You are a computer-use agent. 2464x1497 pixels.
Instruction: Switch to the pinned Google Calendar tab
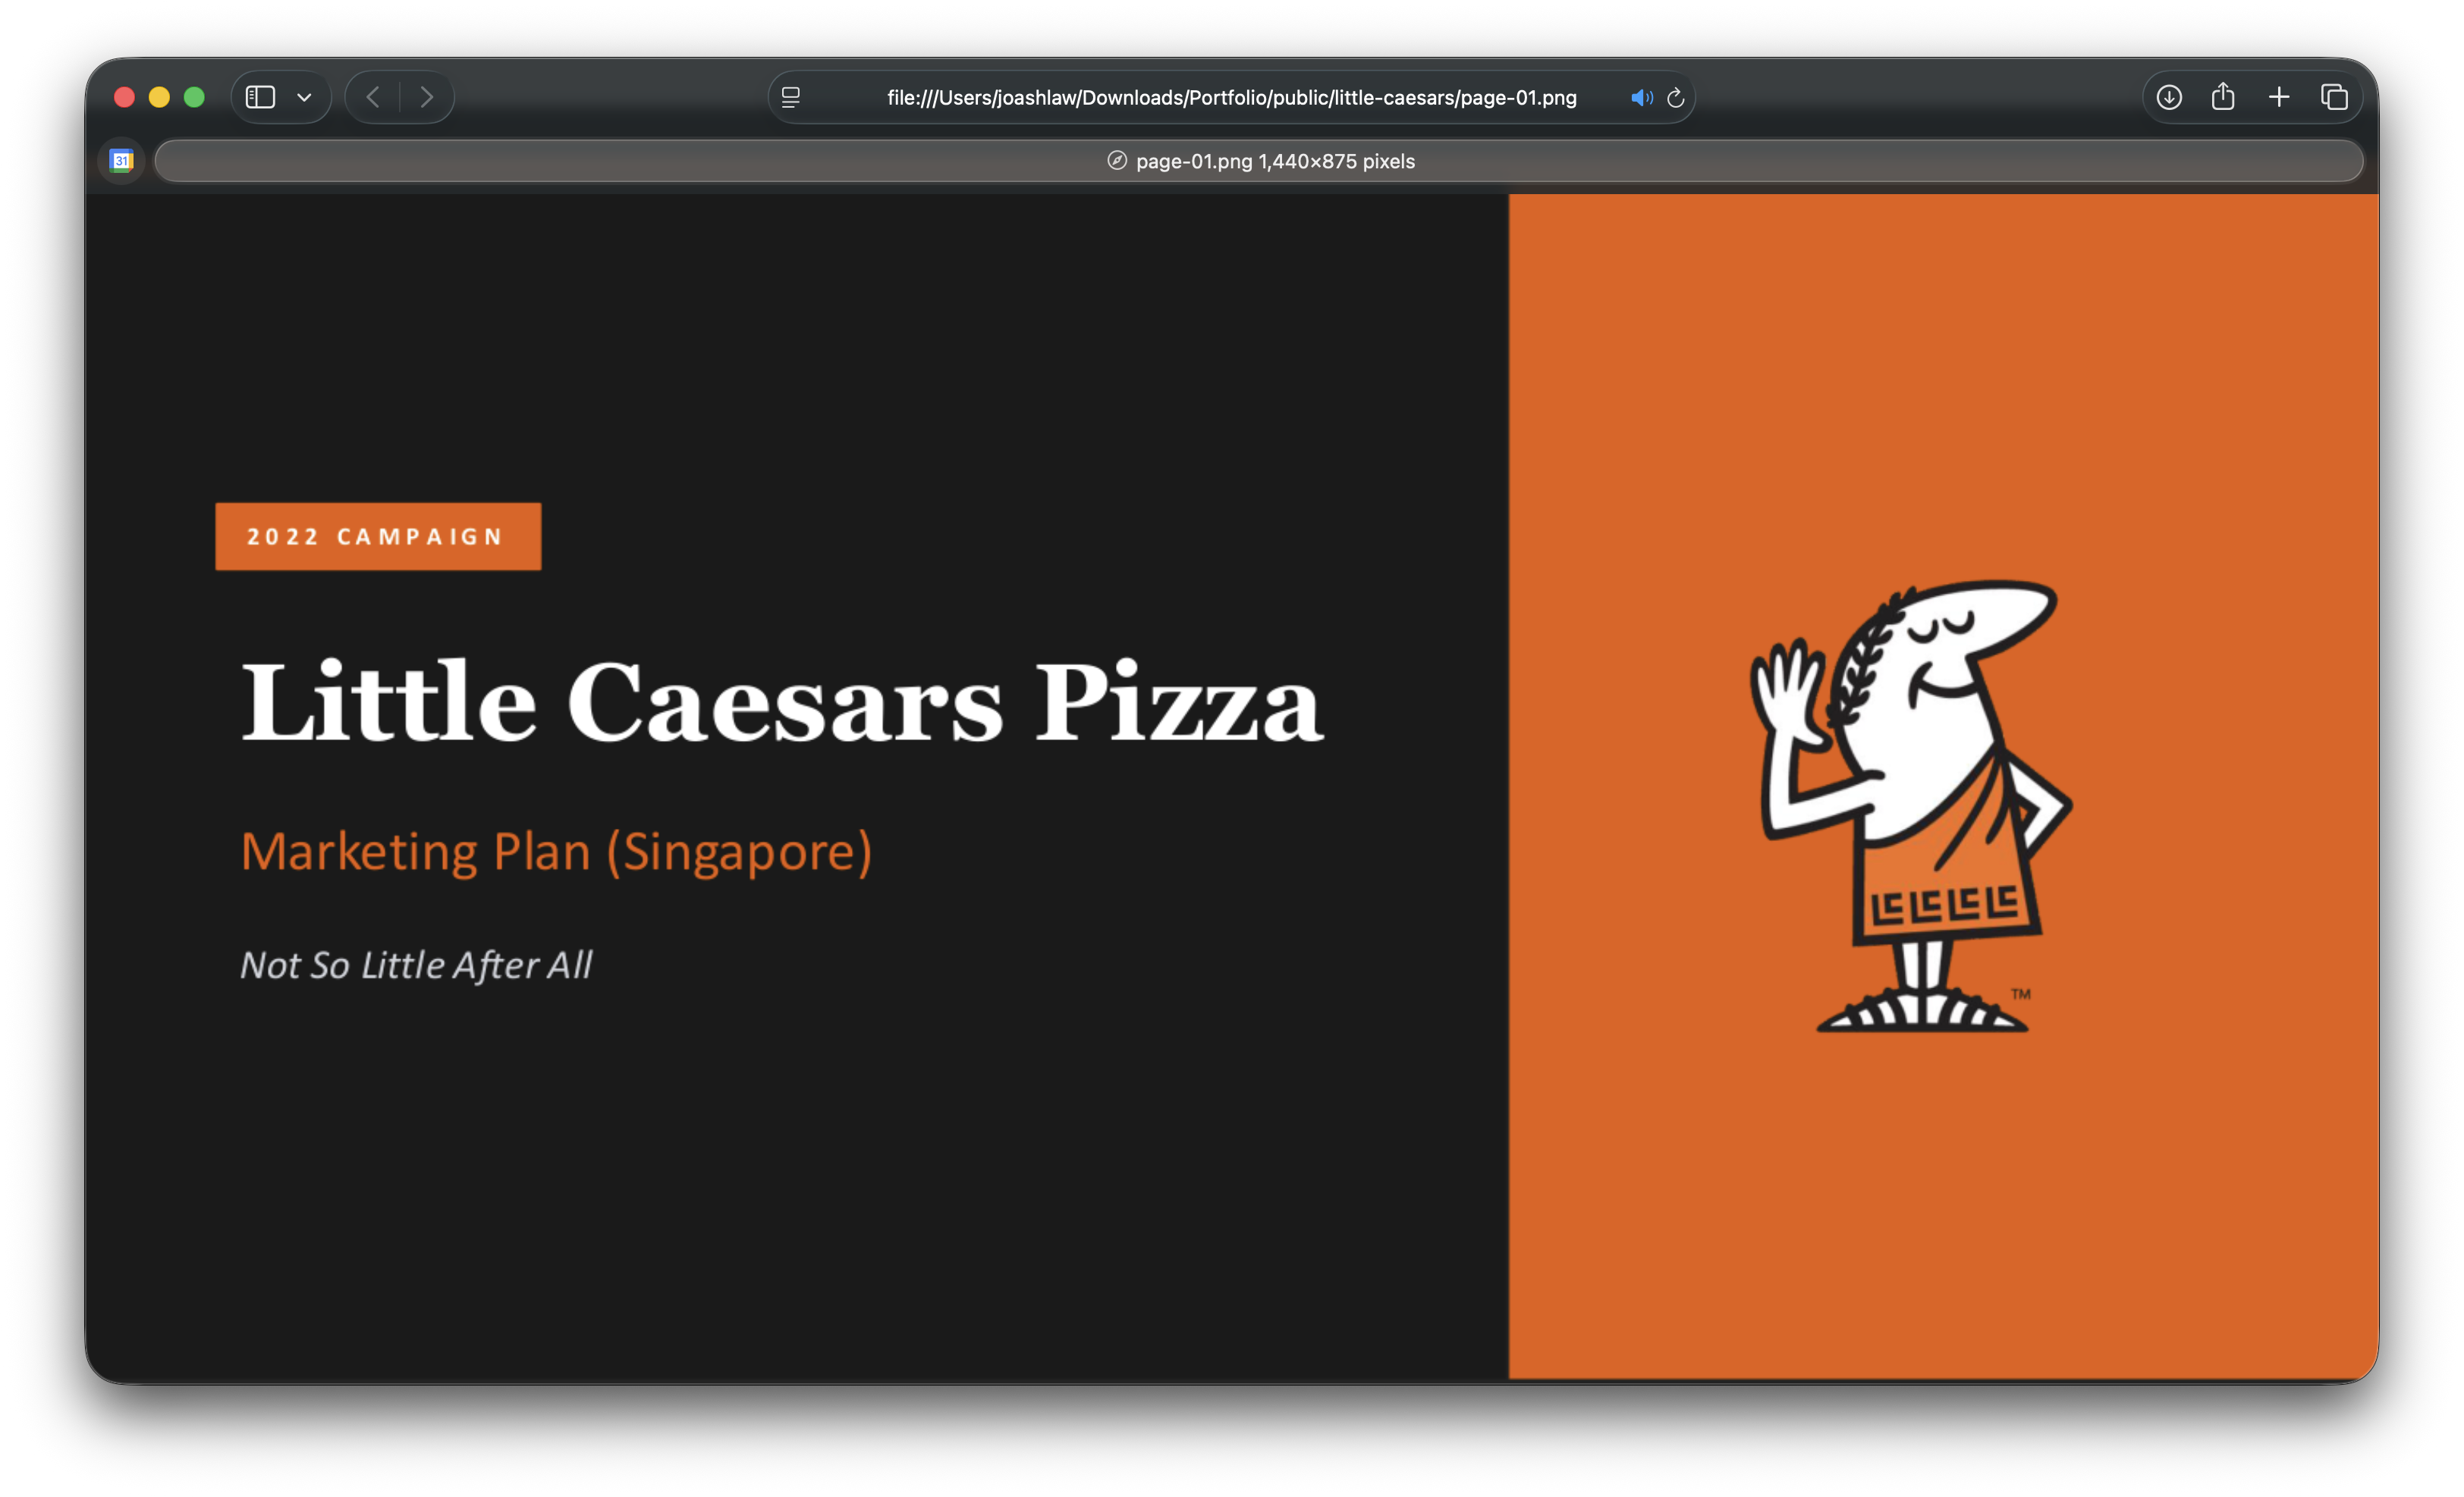tap(122, 161)
